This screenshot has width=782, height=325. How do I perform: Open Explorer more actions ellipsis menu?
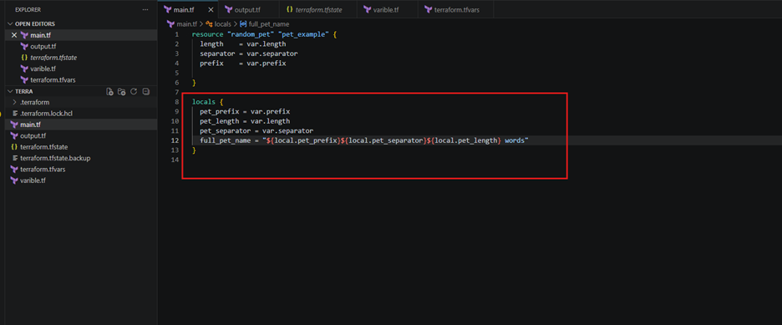pos(145,9)
